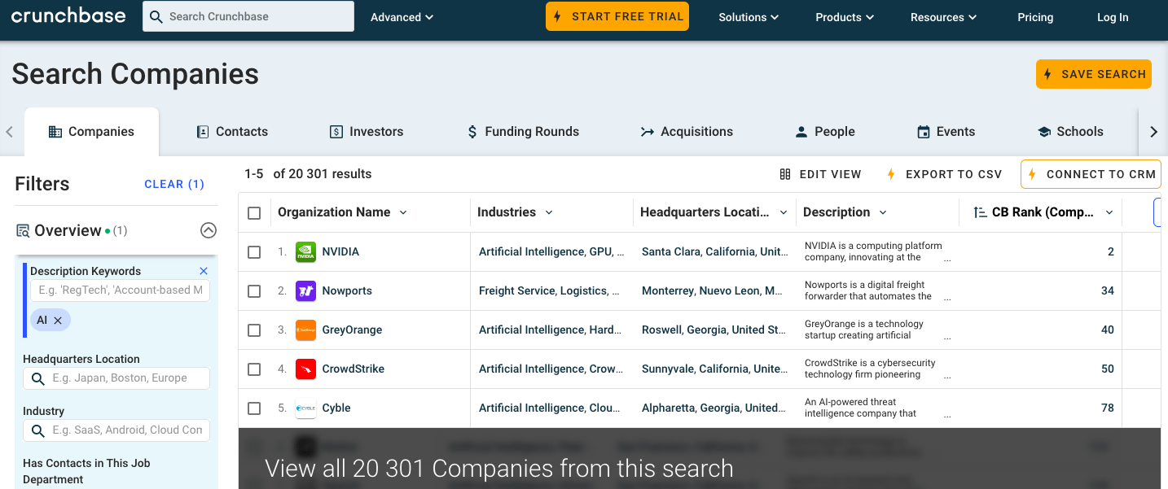
Task: Click the Start Free Trial button
Action: (x=617, y=16)
